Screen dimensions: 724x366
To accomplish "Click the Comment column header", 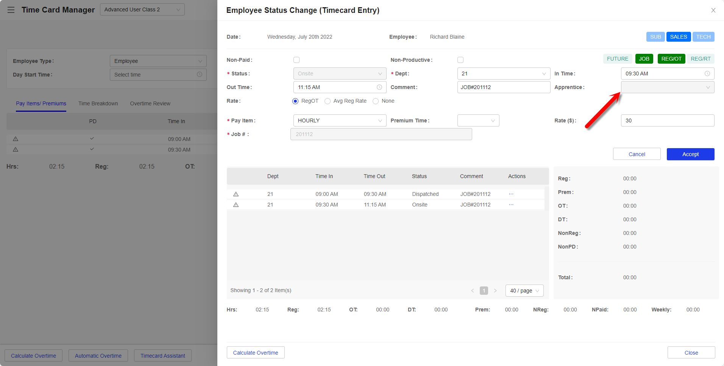I will tap(471, 176).
